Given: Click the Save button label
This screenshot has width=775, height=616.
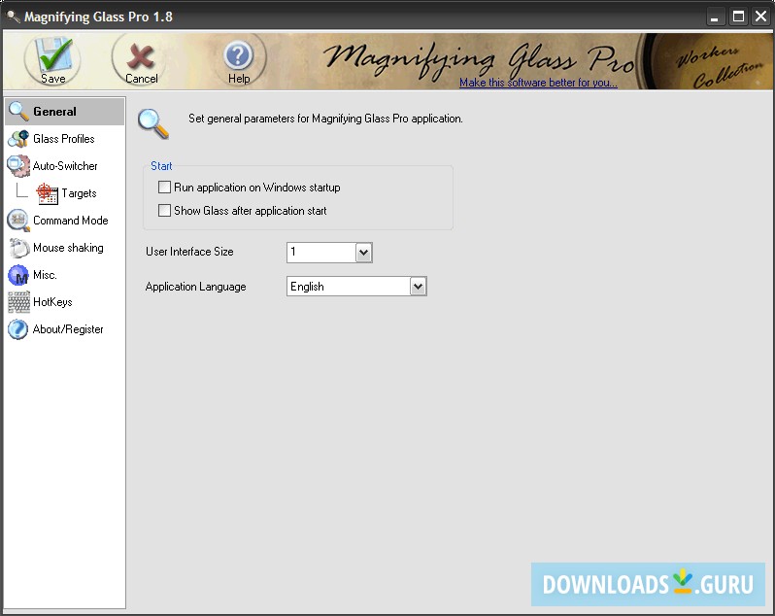Looking at the screenshot, I should (x=52, y=79).
